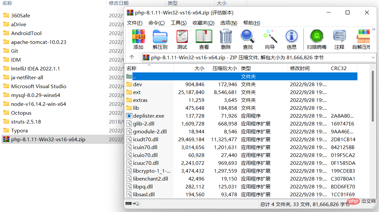Select apache-tomcat-10.0.23 folder in Explorer
Screen dimensions: 379x212
point(39,42)
